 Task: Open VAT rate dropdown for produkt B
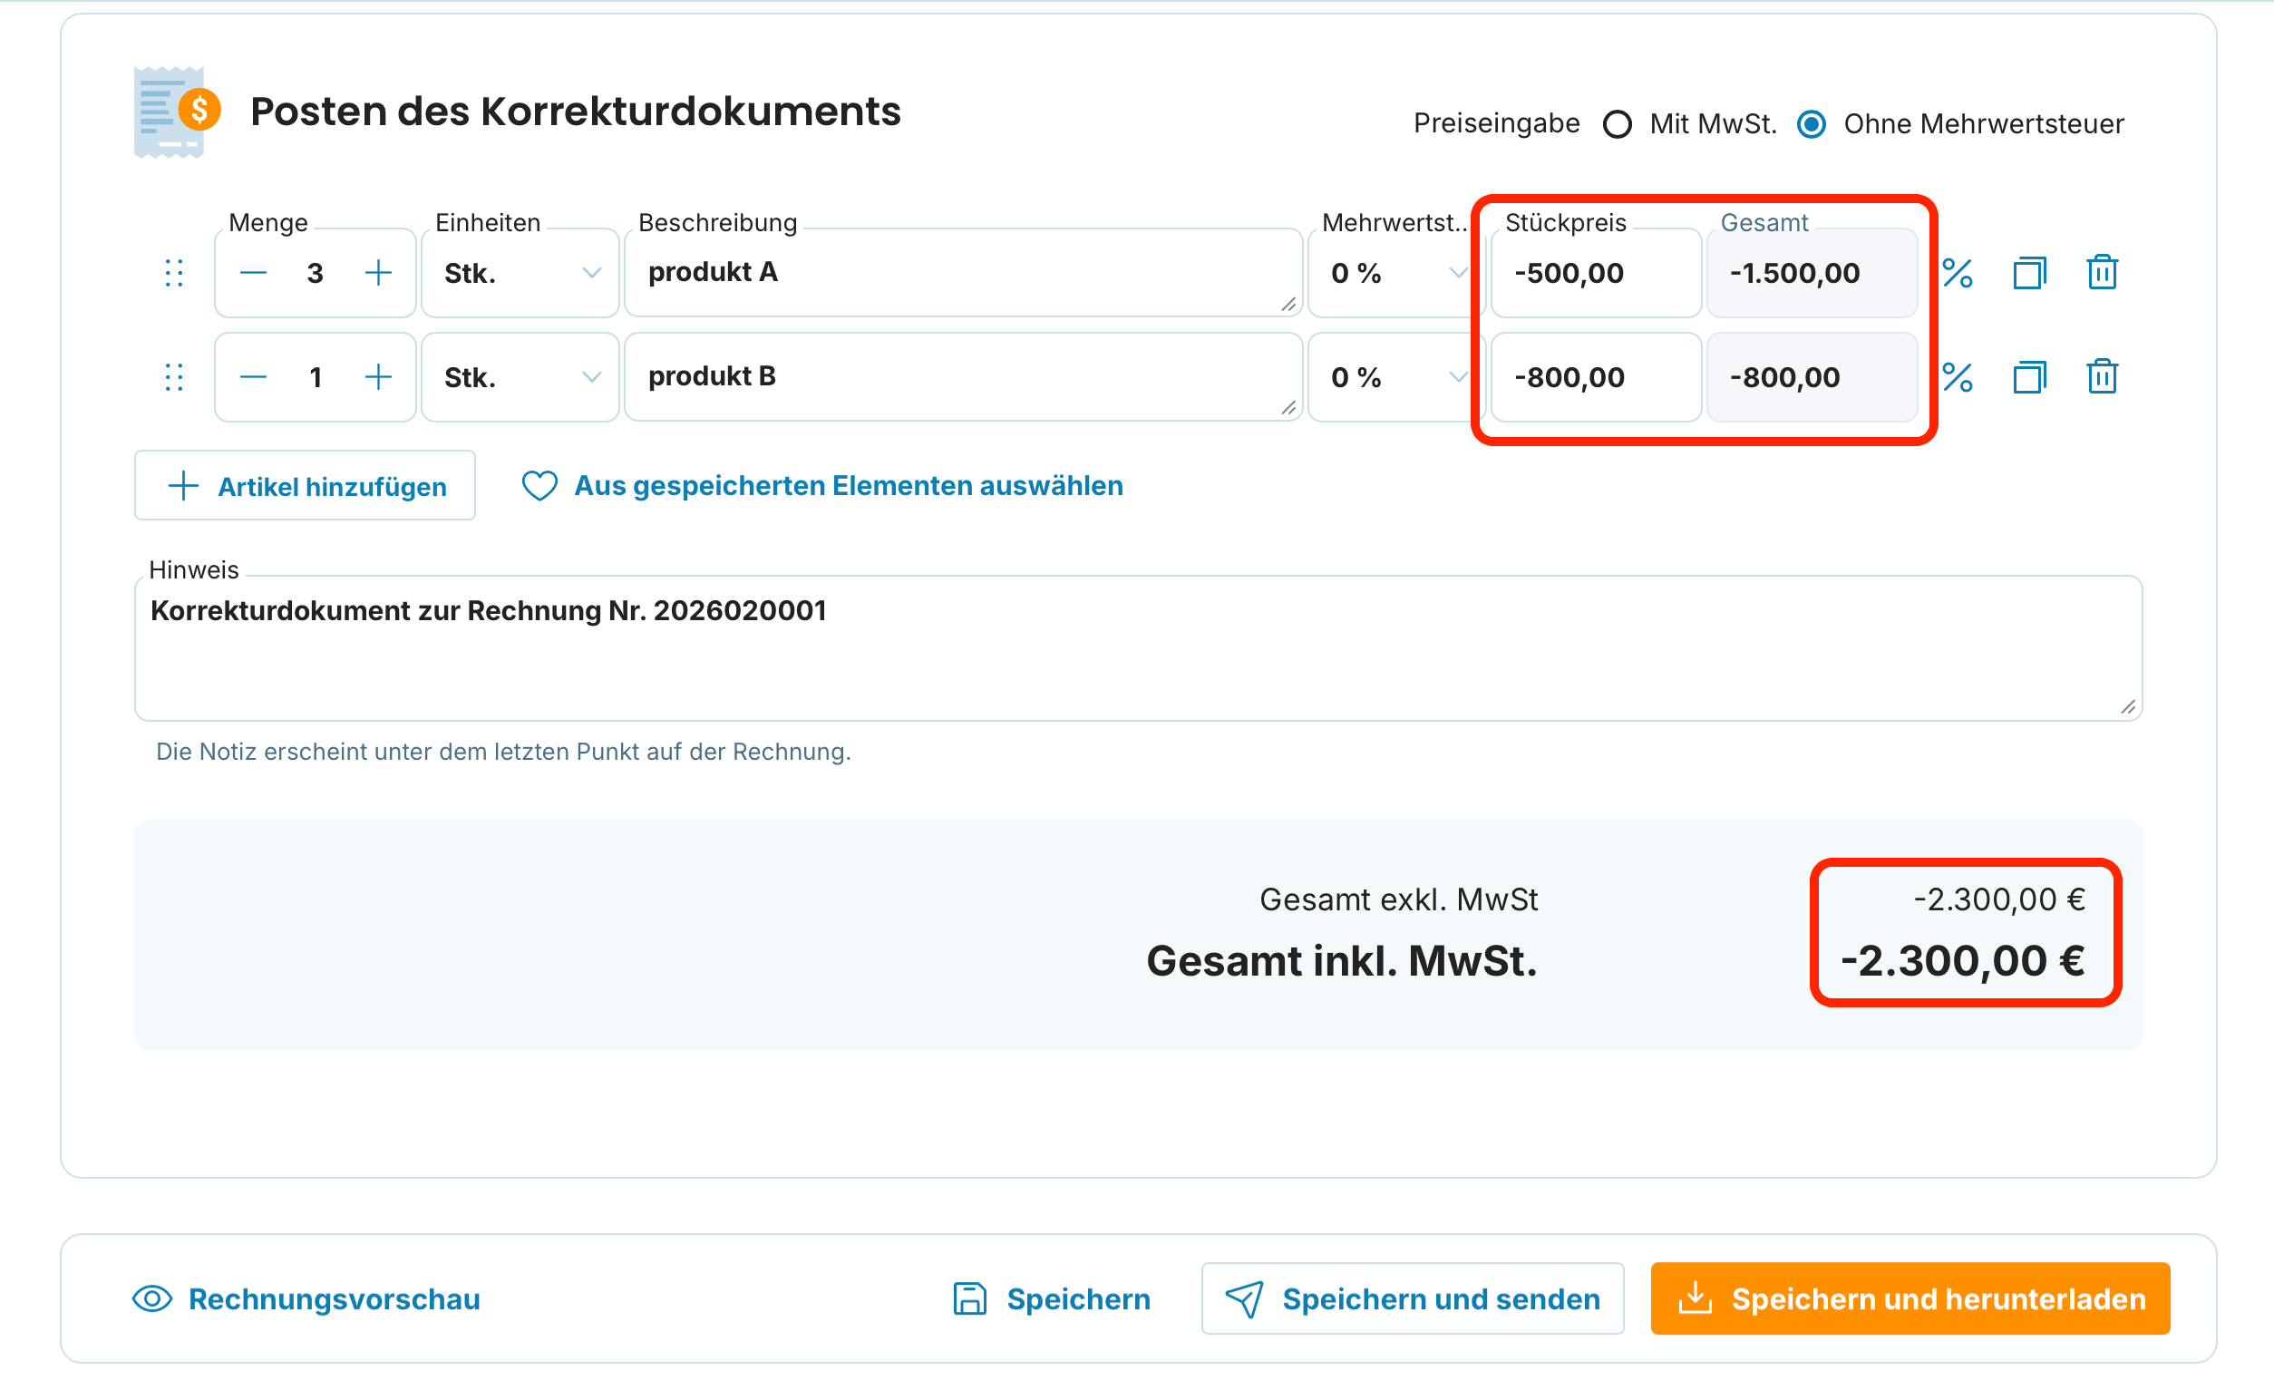tap(1395, 377)
